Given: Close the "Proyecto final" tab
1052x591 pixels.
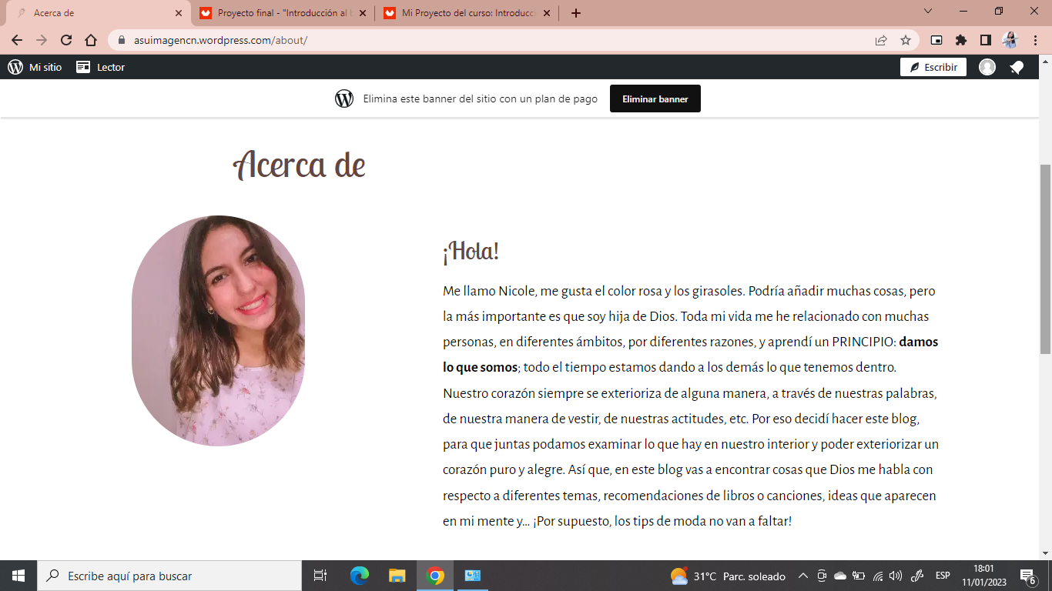Looking at the screenshot, I should pyautogui.click(x=363, y=13).
